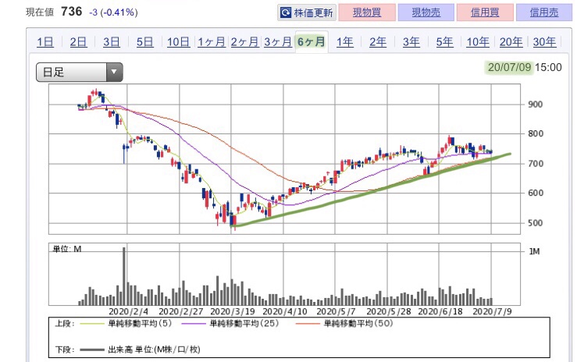Select the active 6ヶ月 tab
Screen dimensions: 577x362
(x=311, y=42)
